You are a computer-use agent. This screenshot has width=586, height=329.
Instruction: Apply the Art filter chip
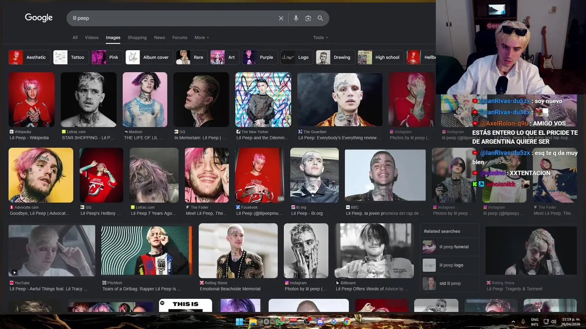[225, 57]
